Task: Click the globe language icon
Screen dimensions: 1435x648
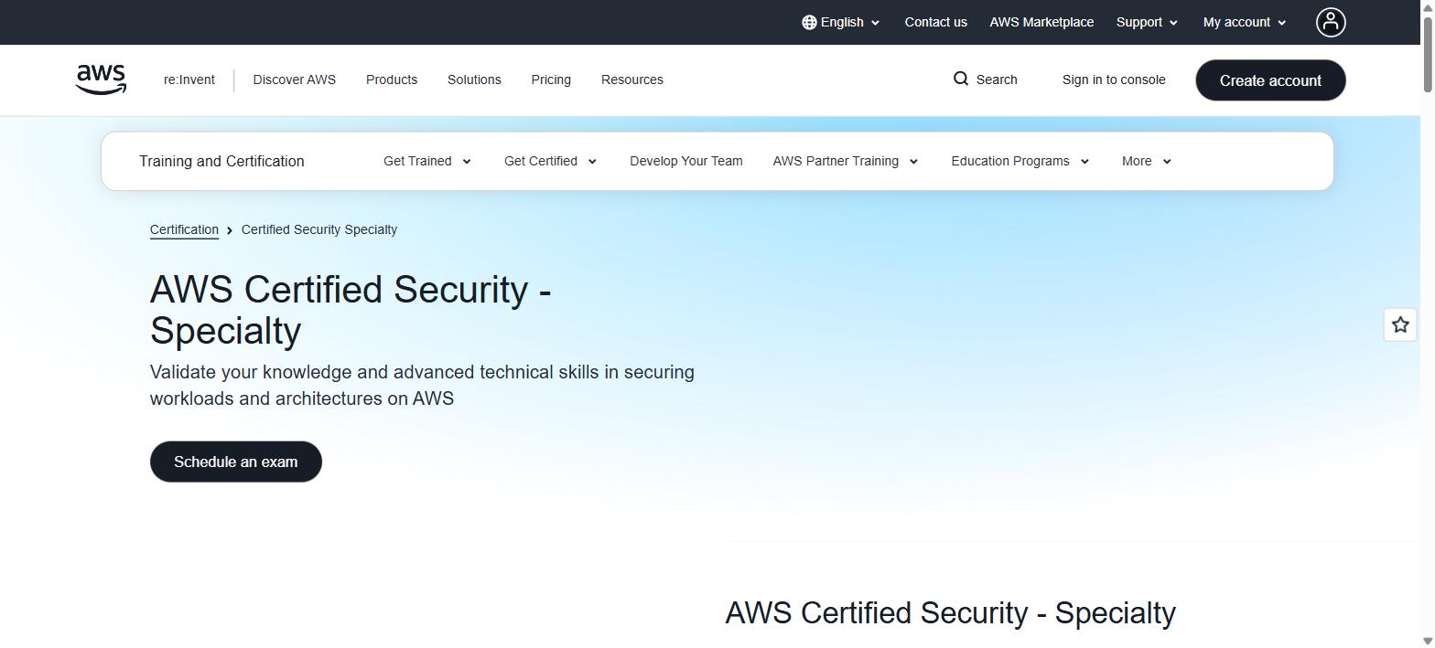Action: 809,22
